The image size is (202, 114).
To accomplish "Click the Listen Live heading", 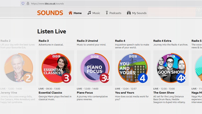I will 52,32.
